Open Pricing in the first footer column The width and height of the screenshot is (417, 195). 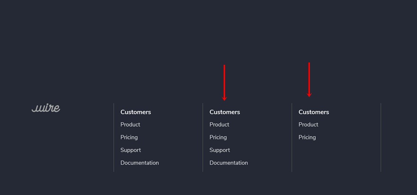(x=129, y=137)
